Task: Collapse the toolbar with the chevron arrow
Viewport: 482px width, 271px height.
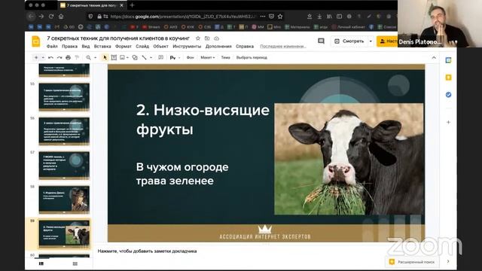Action: 434,57
